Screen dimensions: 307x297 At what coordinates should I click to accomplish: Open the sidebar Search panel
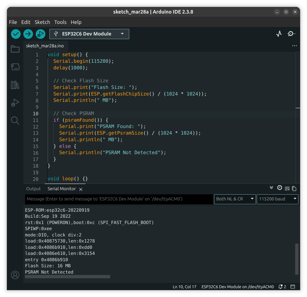[15, 121]
